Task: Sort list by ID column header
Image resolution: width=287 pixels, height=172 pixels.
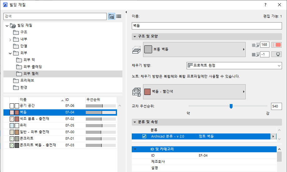Action: coord(75,100)
